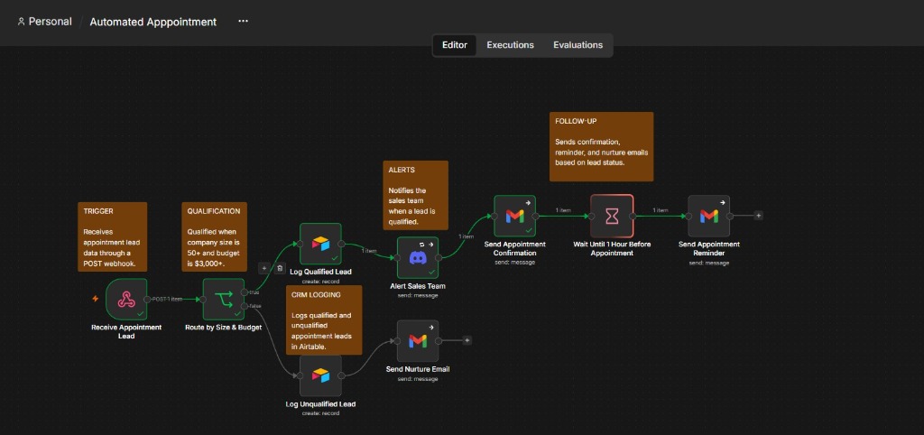Viewport: 924px width, 435px height.
Task: Click the Send Nurture Email label text
Action: pos(418,369)
